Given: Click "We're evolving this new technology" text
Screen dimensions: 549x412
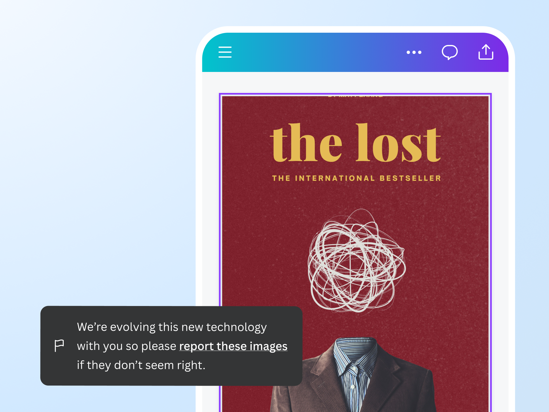Looking at the screenshot, I should 172,327.
